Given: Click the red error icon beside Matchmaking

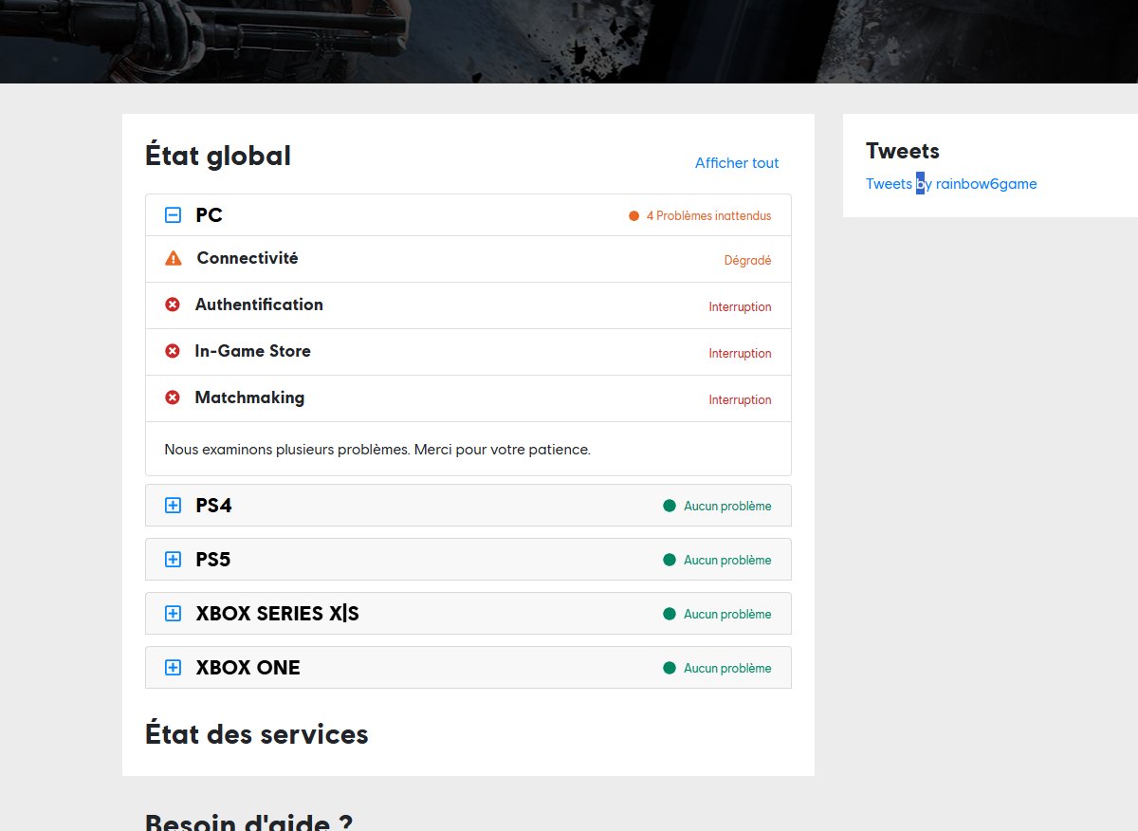Looking at the screenshot, I should coord(172,397).
